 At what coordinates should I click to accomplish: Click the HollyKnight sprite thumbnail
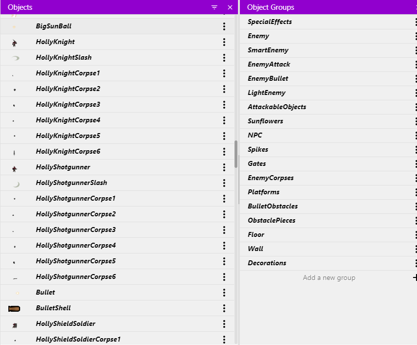[15, 43]
